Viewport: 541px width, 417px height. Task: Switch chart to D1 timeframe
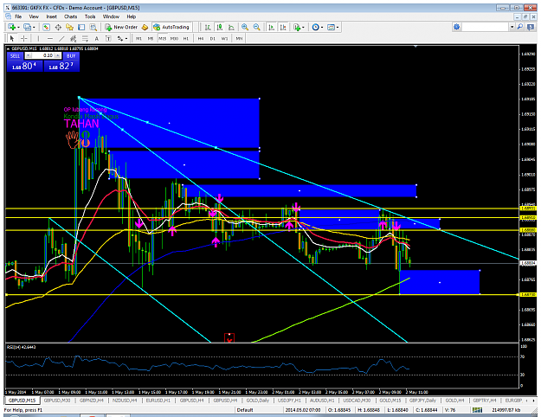point(213,38)
